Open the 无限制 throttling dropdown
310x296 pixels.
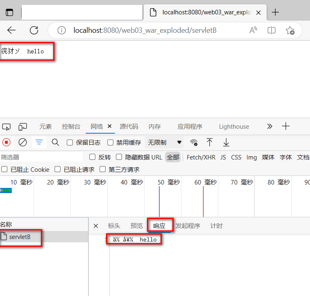164,142
